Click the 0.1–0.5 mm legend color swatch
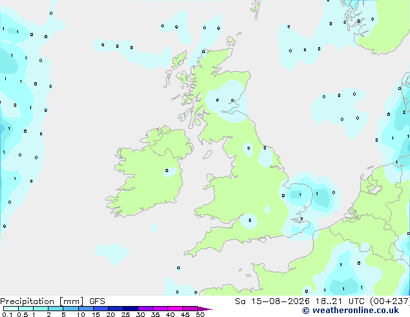The height and width of the screenshot is (317, 410). click(x=11, y=309)
